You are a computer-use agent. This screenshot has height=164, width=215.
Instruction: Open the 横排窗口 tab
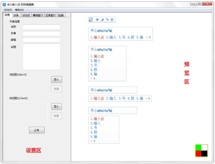point(38,15)
